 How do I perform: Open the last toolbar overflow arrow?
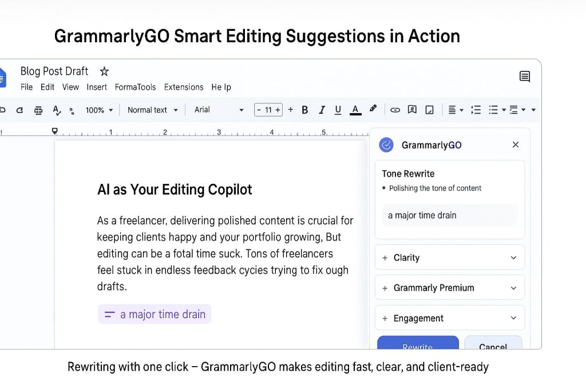[533, 110]
